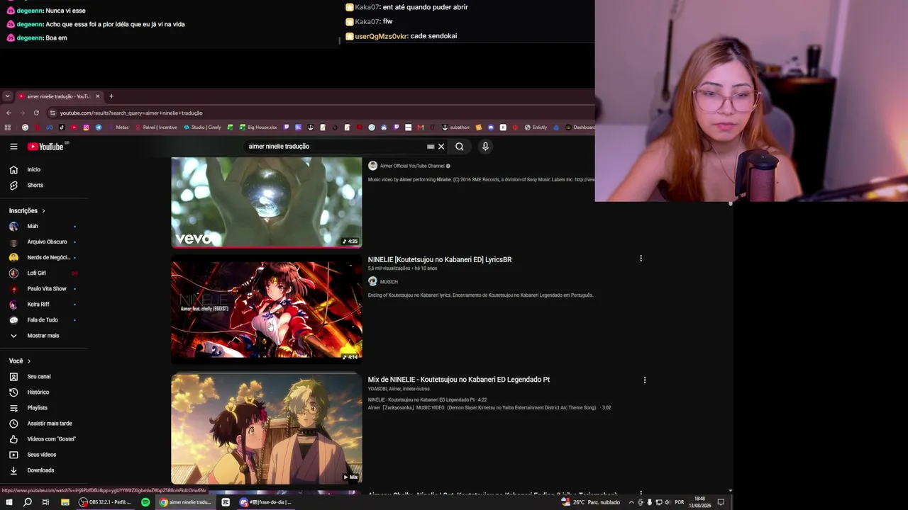Play the NINELIE LyricsBR video thumbnail
Screen dimensions: 908x510
[267, 310]
